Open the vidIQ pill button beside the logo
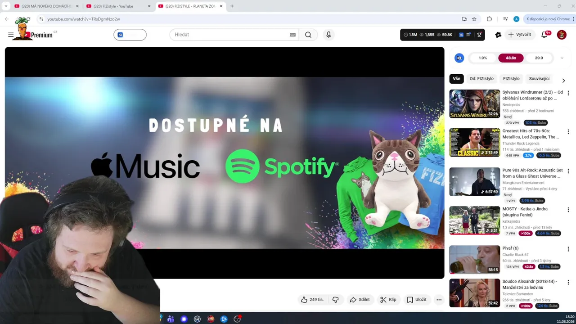This screenshot has height=324, width=576. (130, 35)
